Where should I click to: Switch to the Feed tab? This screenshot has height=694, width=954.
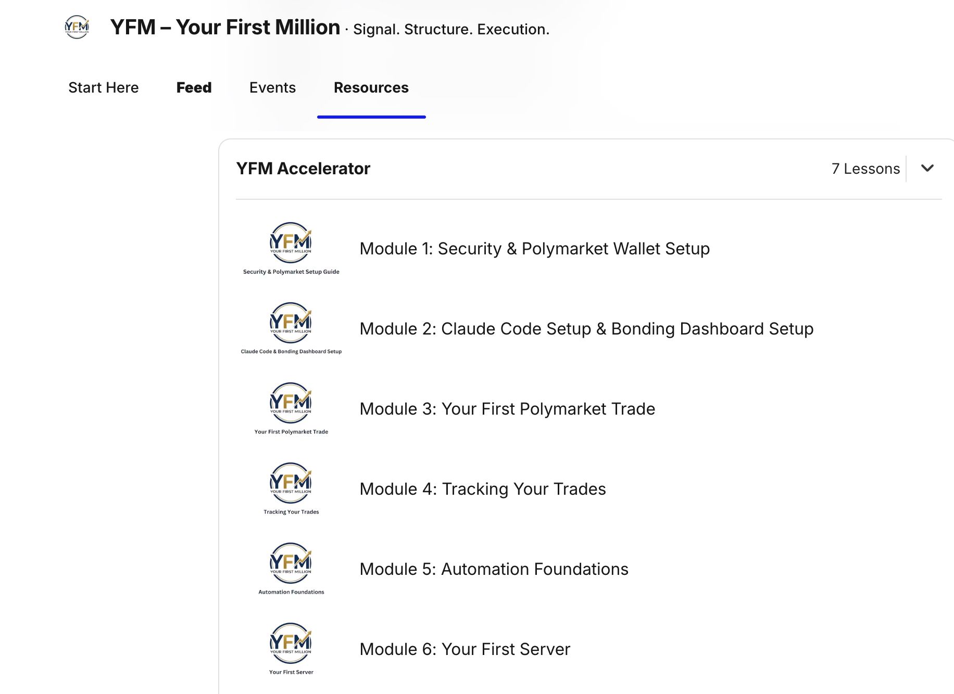click(x=194, y=87)
